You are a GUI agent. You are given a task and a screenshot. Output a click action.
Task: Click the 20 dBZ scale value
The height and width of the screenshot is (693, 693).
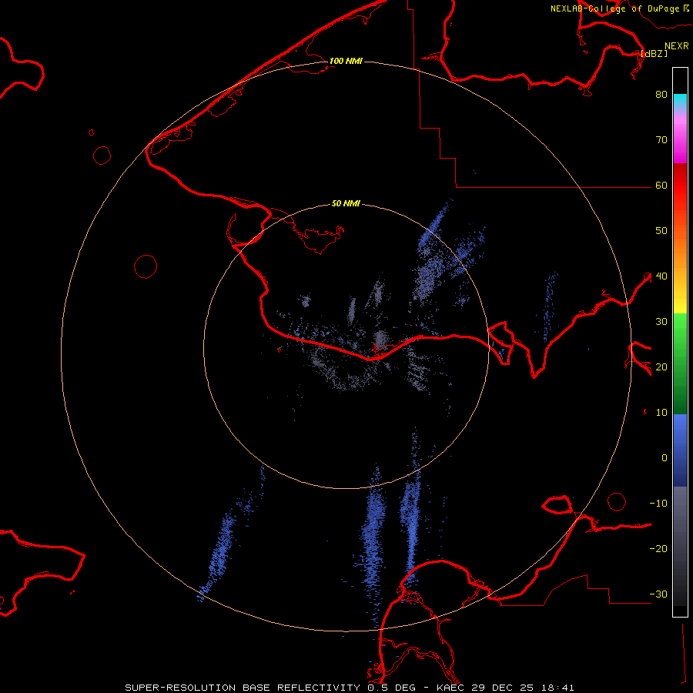pos(661,367)
